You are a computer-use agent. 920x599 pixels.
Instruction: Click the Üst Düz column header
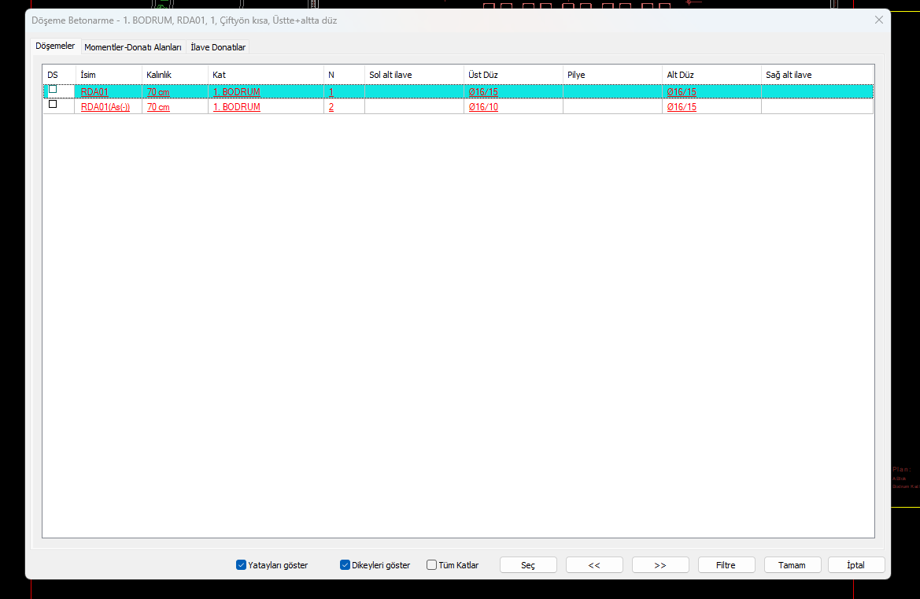(x=513, y=75)
